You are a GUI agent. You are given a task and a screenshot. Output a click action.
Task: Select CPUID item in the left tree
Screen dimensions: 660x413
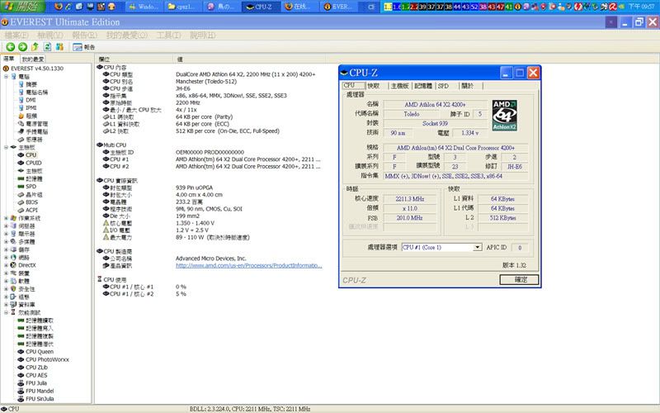[x=33, y=163]
